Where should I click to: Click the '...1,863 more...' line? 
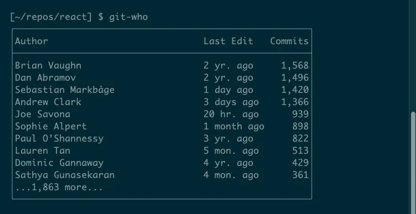[59, 187]
